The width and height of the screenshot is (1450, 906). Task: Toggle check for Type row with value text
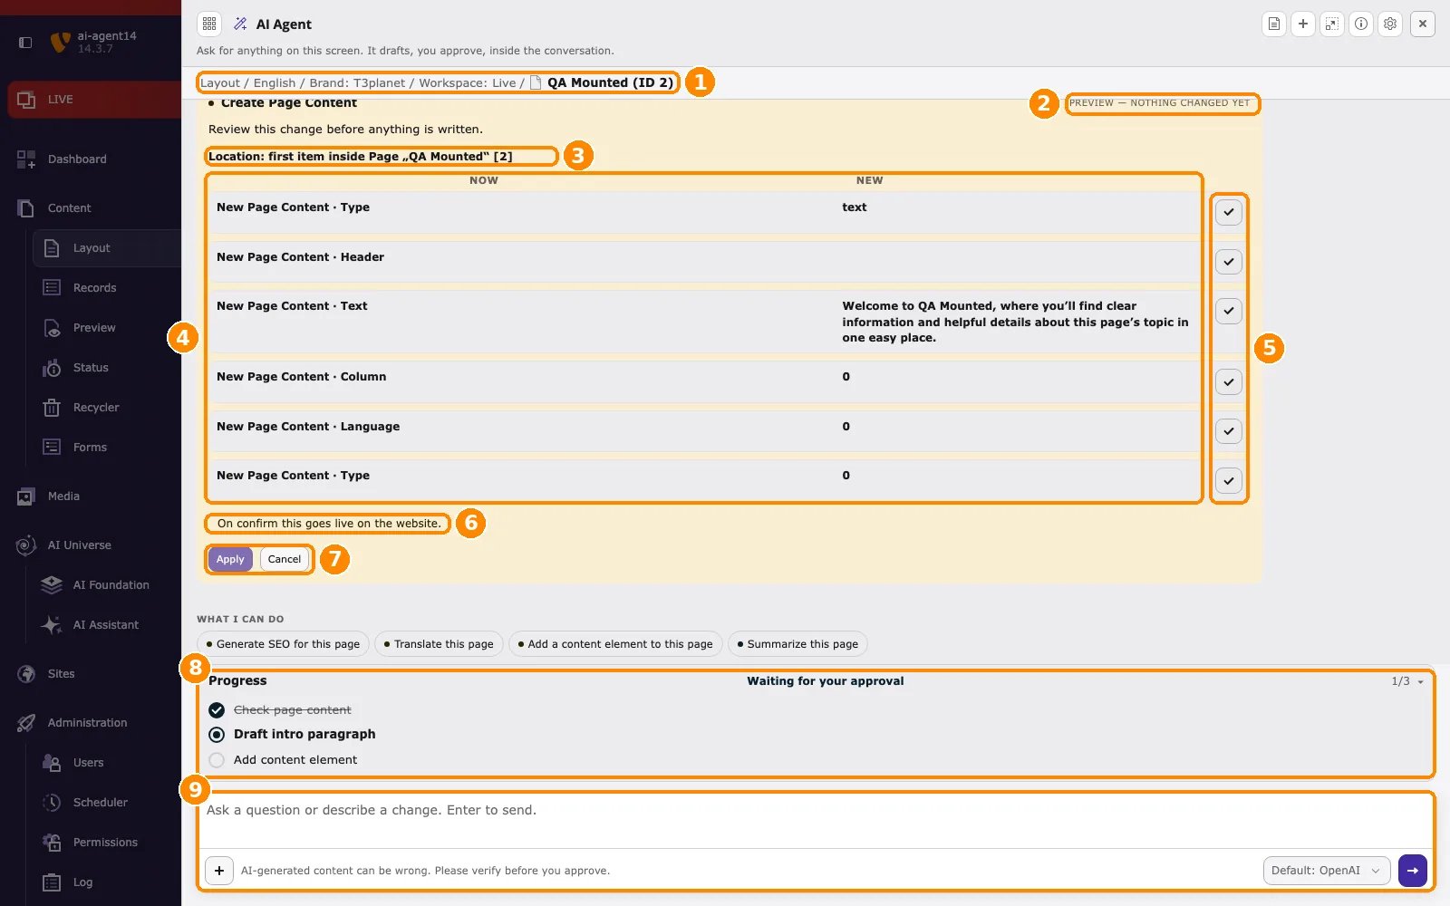tap(1228, 212)
